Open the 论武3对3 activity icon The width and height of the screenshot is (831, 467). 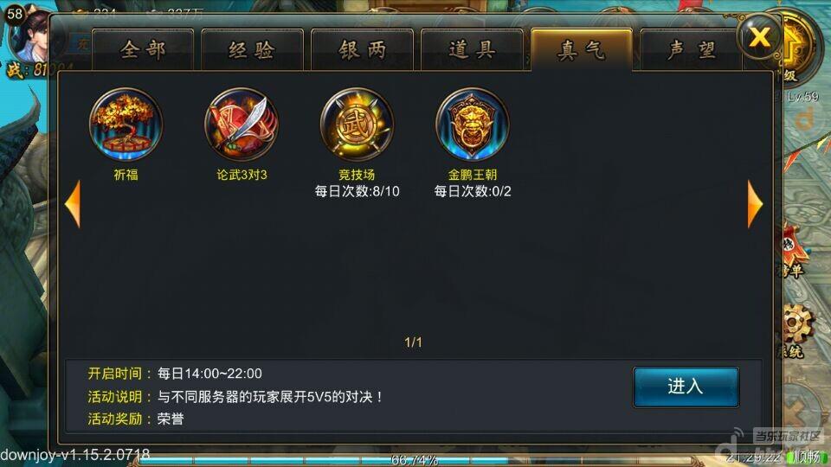(242, 125)
